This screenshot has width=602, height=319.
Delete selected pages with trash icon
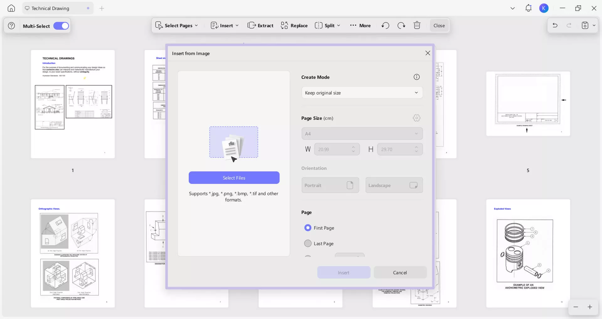(417, 25)
